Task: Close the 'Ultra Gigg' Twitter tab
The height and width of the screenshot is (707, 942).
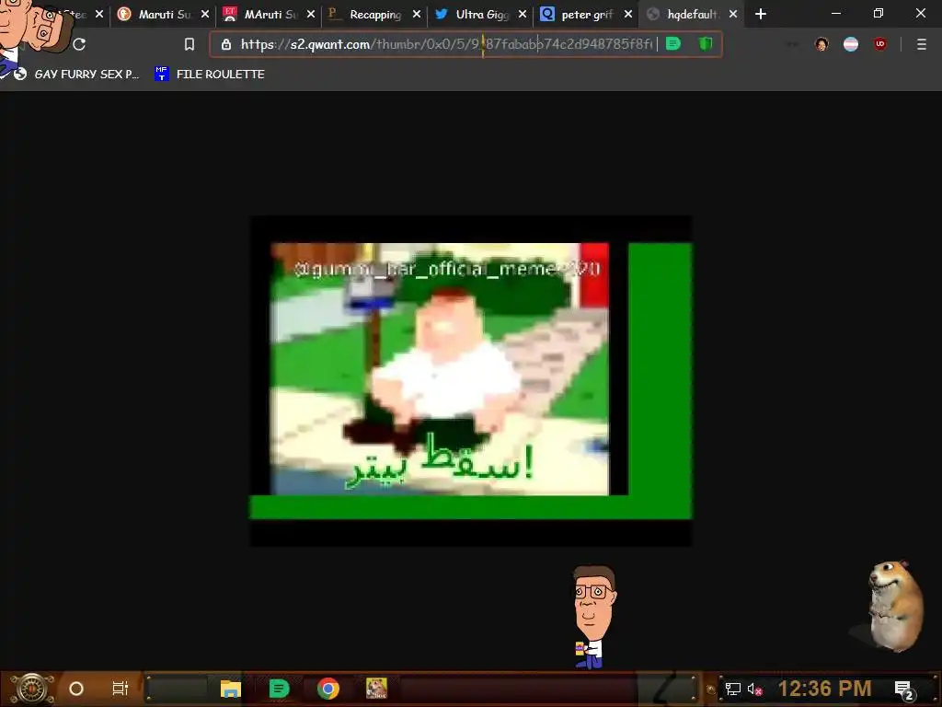Action: [x=523, y=14]
